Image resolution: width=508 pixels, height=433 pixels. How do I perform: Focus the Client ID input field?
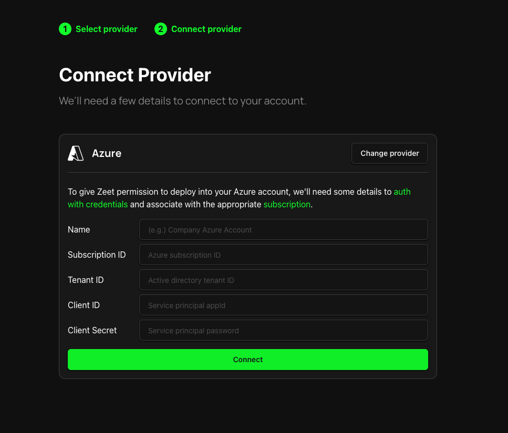284,305
